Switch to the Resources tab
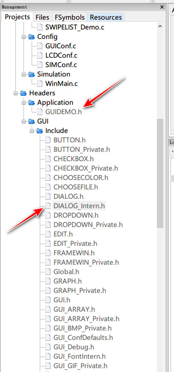 [106, 18]
